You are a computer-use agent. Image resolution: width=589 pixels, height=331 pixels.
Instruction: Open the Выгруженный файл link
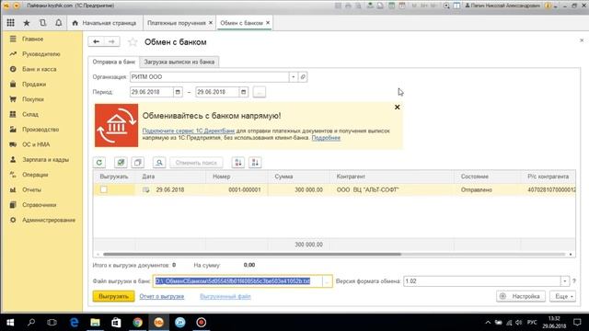(x=225, y=296)
